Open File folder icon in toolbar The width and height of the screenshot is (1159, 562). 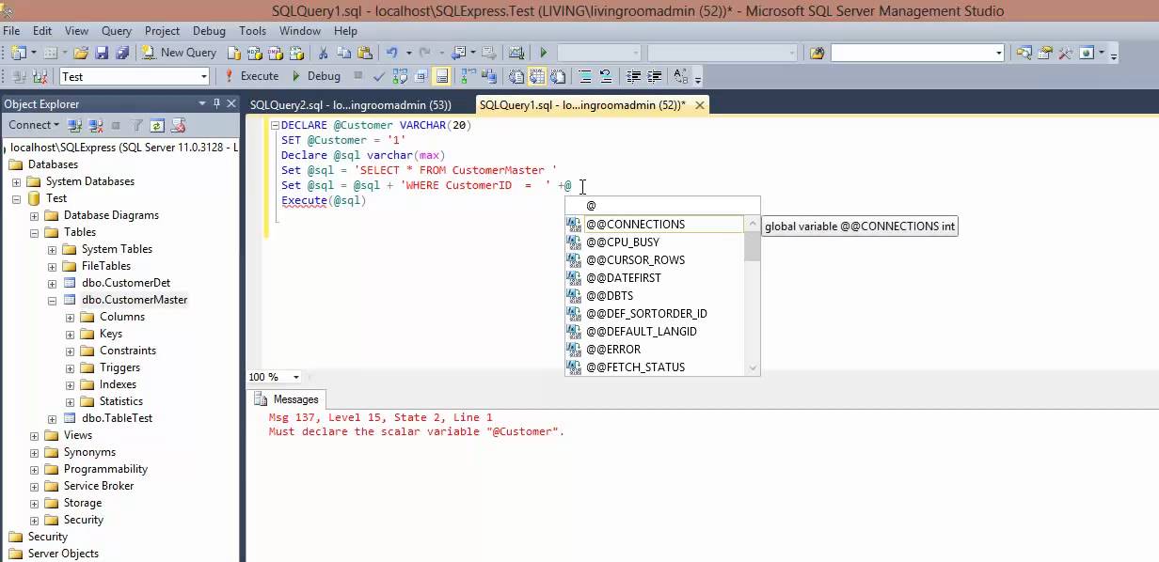tap(82, 53)
